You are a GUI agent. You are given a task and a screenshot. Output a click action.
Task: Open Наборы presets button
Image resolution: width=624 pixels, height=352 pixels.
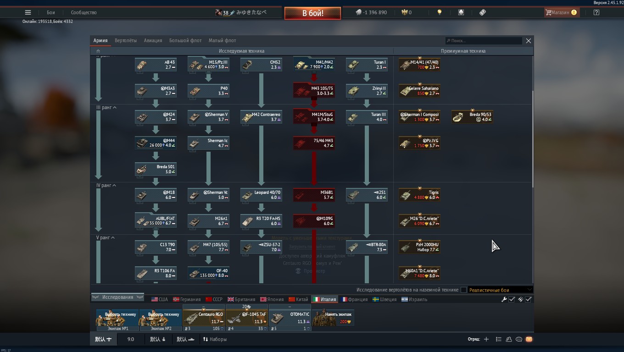[215, 339]
